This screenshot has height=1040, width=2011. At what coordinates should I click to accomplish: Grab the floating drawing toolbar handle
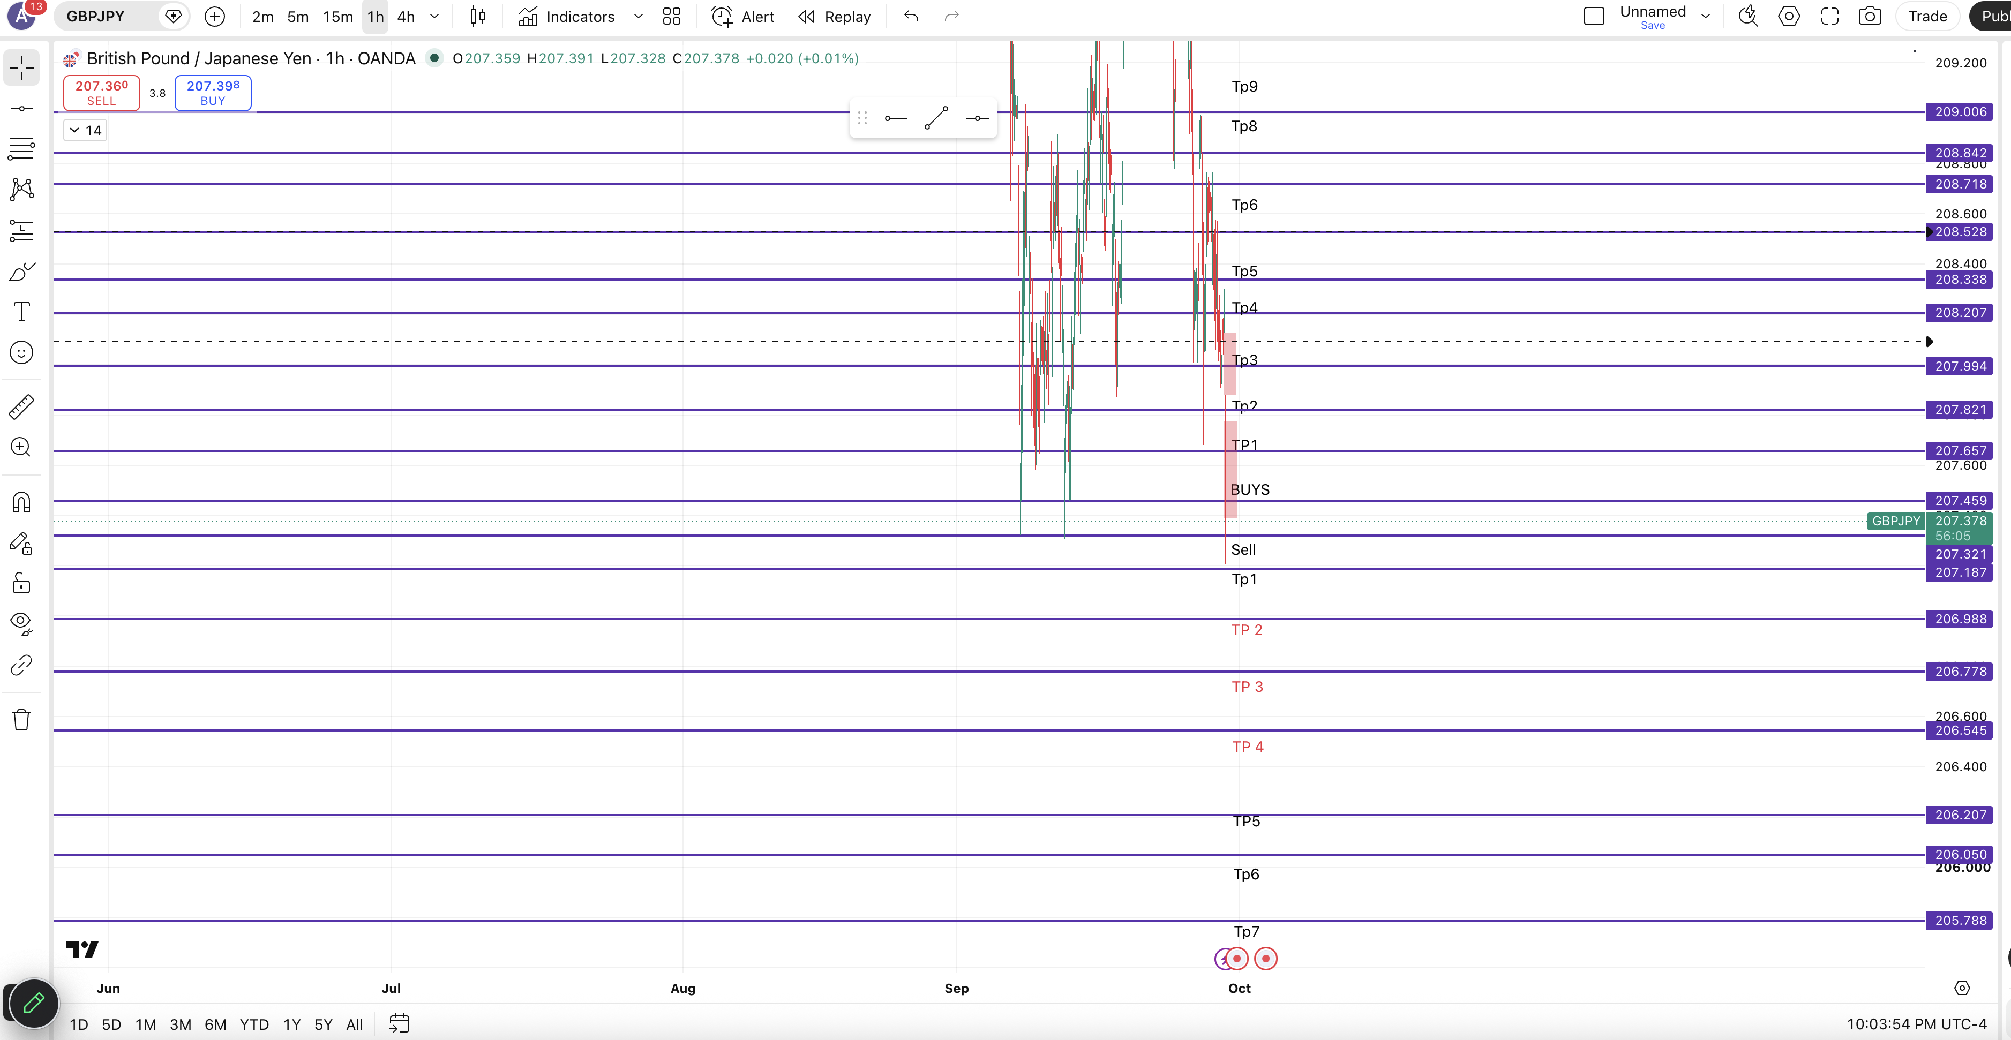[862, 118]
